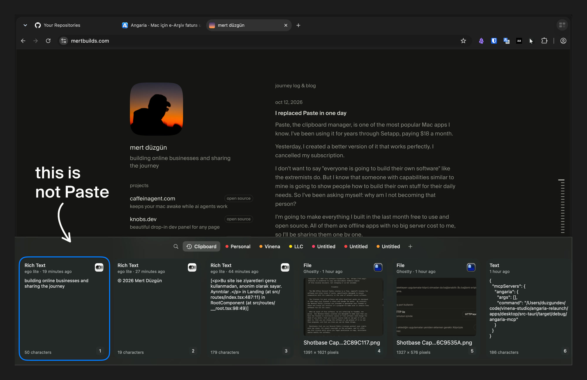Expand the tab search chevron dropdown
587x380 pixels.
pyautogui.click(x=25, y=25)
